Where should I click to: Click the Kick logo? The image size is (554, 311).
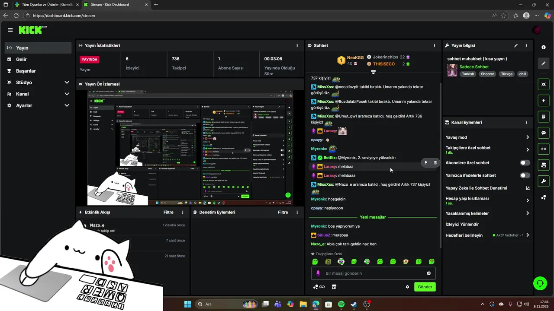32,30
